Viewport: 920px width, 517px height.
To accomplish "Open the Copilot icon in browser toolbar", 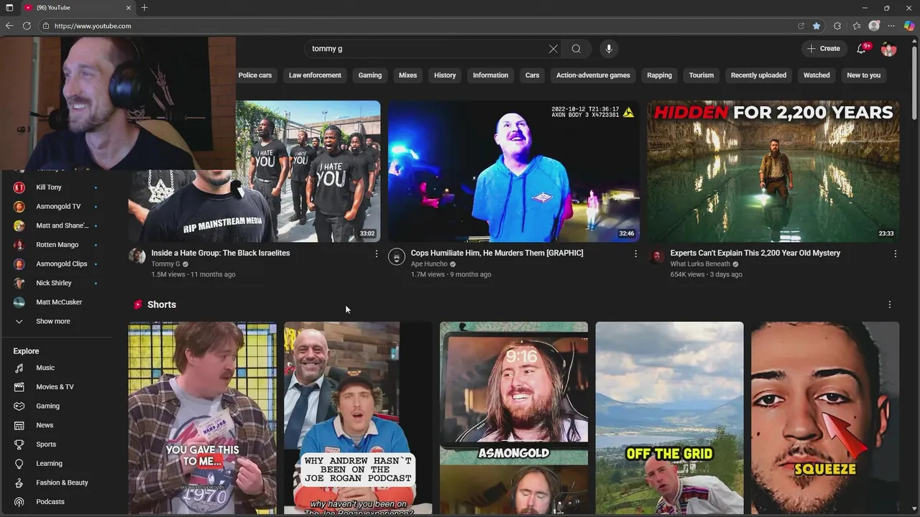I will pyautogui.click(x=909, y=26).
